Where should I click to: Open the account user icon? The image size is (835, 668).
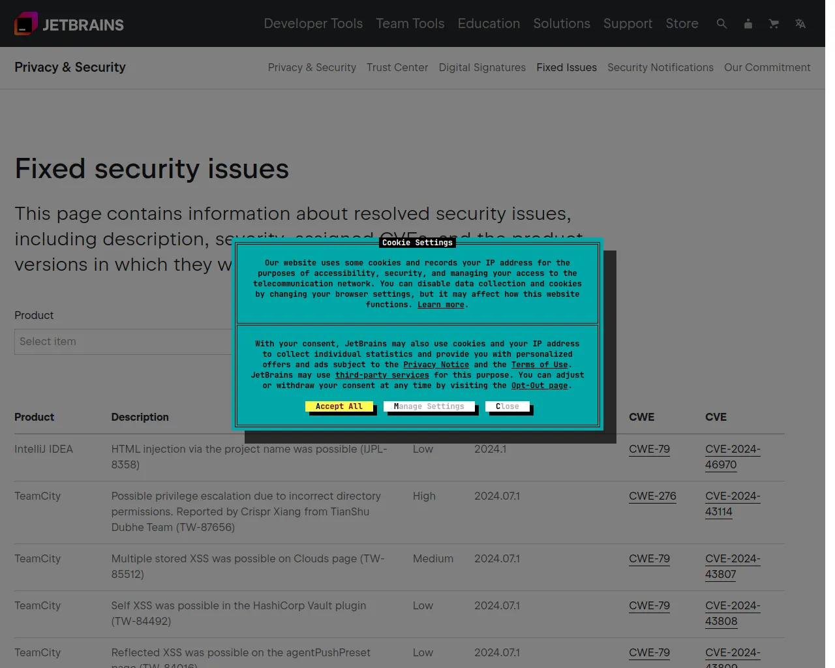[748, 23]
